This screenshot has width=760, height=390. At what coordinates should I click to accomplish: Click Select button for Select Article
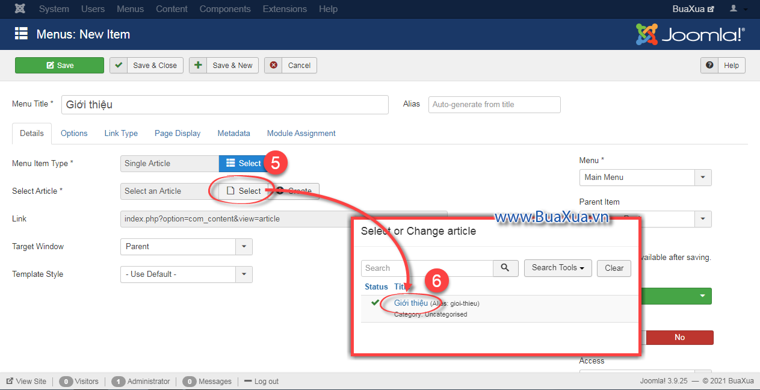244,191
